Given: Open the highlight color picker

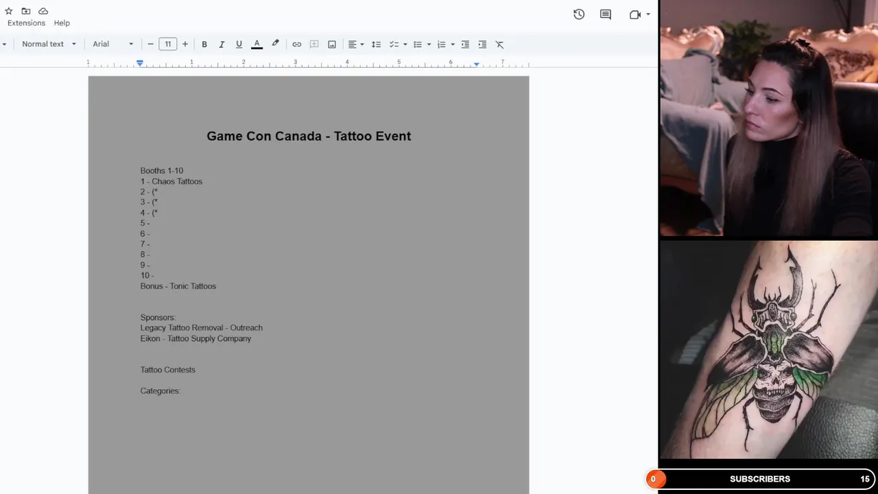Looking at the screenshot, I should click(275, 44).
